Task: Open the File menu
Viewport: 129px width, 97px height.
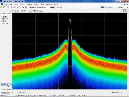Action: 6,4
